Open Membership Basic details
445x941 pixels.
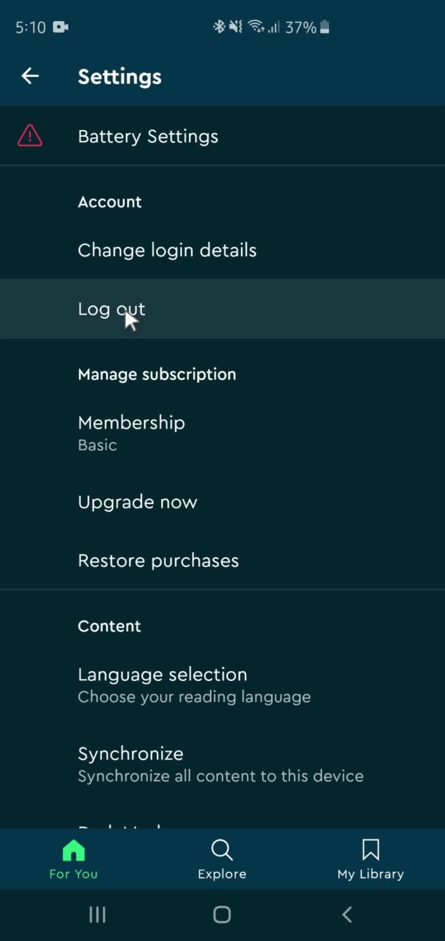coord(131,433)
